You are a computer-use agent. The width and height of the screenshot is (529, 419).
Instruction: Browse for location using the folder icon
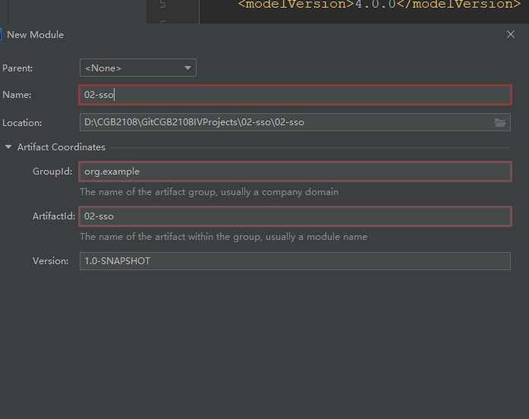[x=500, y=122]
